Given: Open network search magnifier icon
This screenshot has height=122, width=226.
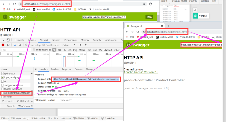Looking at the screenshot, I should coord(20,45).
